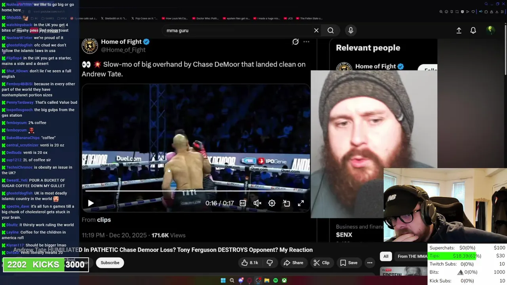Click the '171.6K Views' count text
The height and width of the screenshot is (285, 507).
(168, 235)
